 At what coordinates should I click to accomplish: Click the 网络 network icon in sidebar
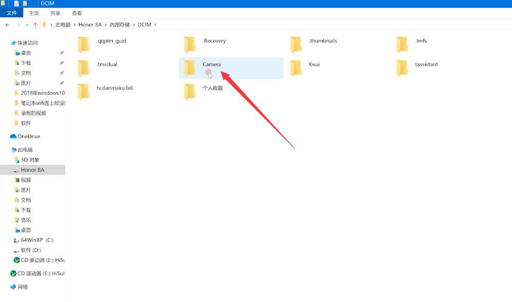coord(13,287)
